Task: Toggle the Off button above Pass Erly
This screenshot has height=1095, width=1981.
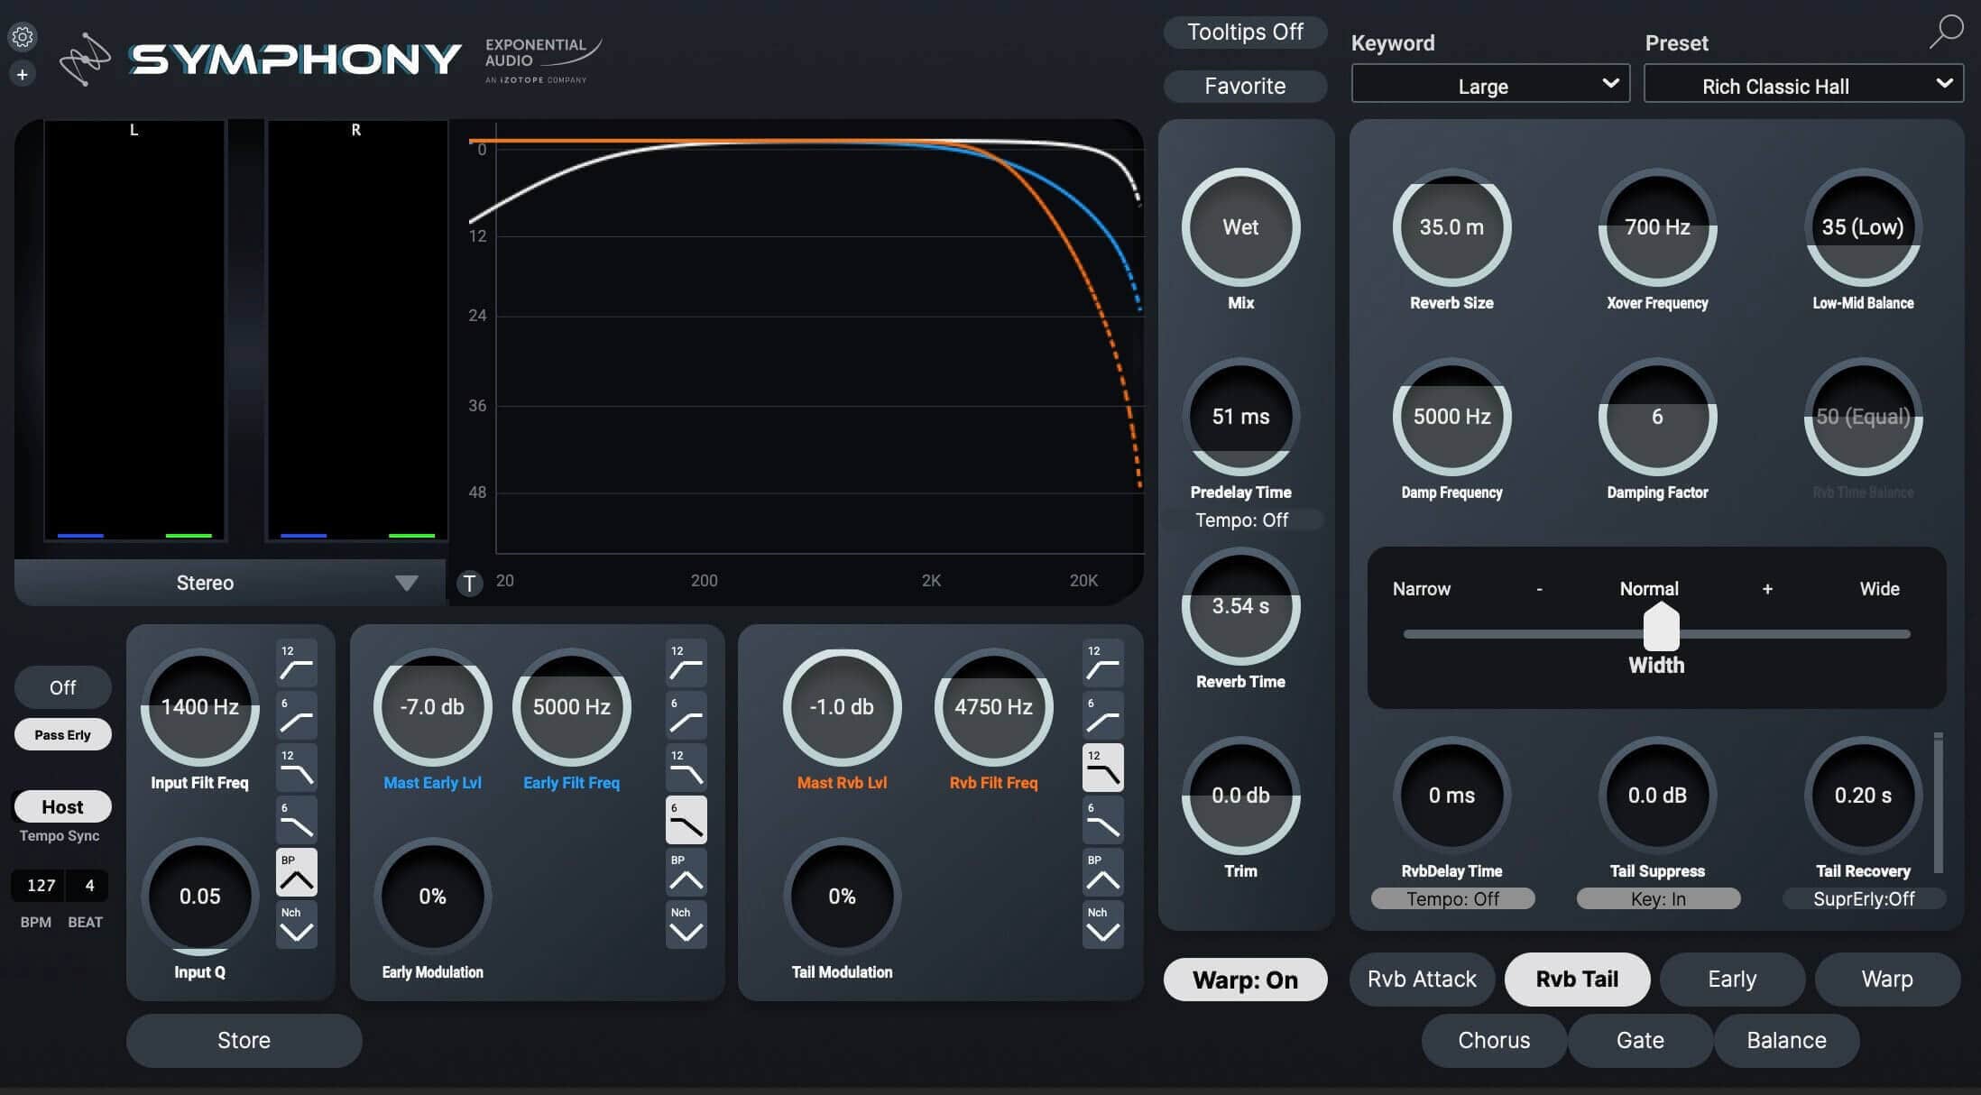Action: click(62, 687)
